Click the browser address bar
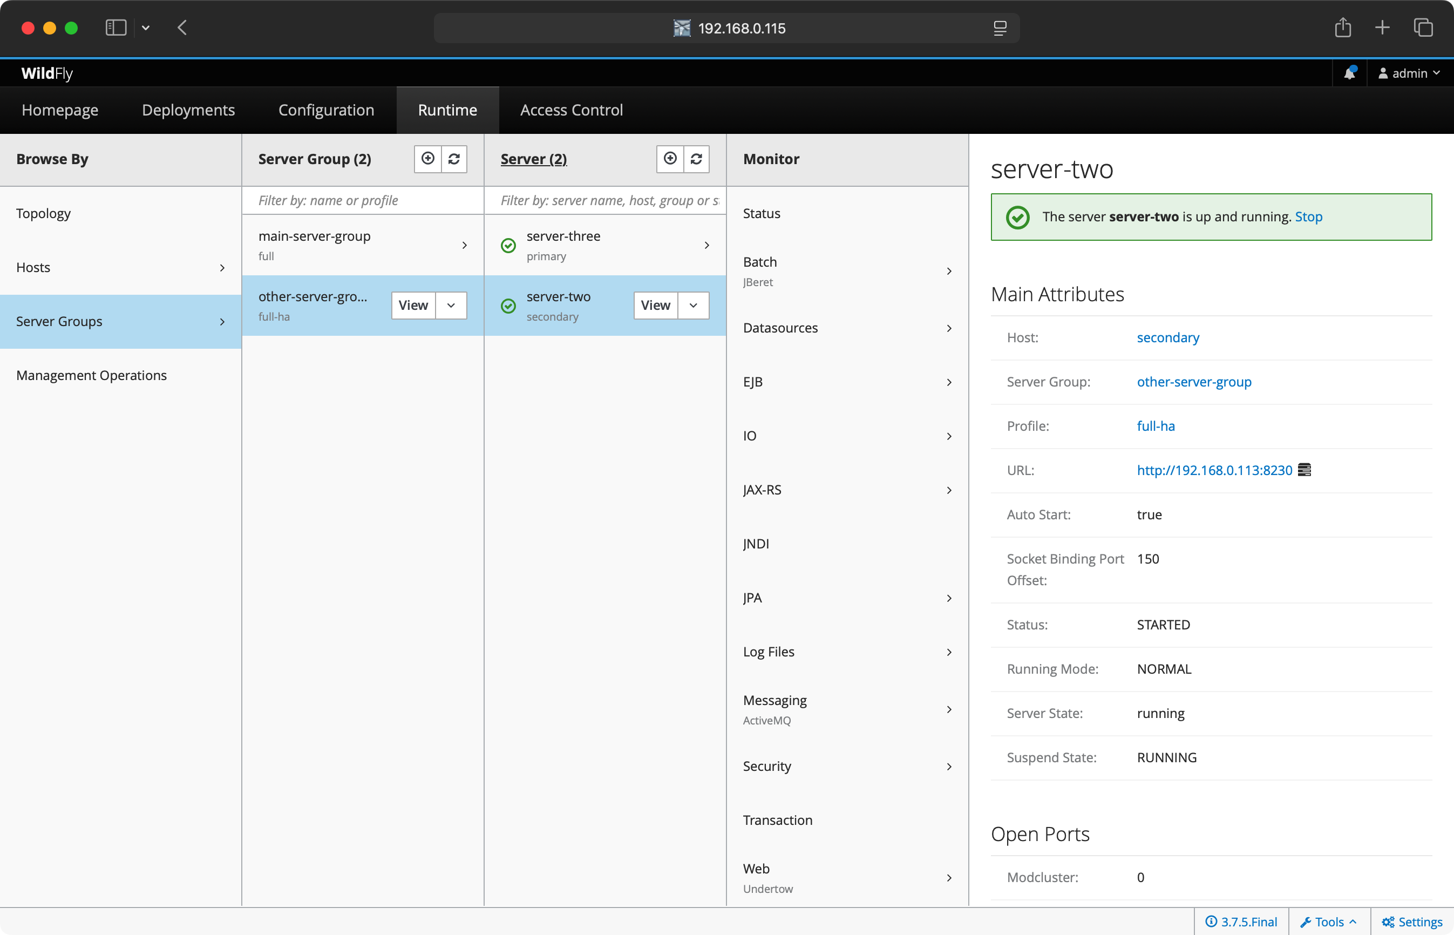Viewport: 1454px width, 935px height. (x=726, y=28)
